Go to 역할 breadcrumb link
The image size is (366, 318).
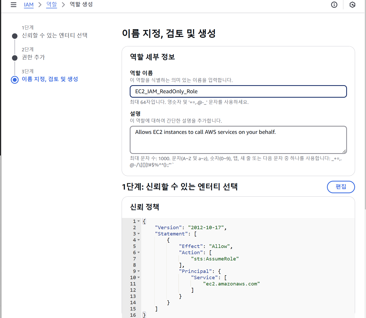pos(52,4)
